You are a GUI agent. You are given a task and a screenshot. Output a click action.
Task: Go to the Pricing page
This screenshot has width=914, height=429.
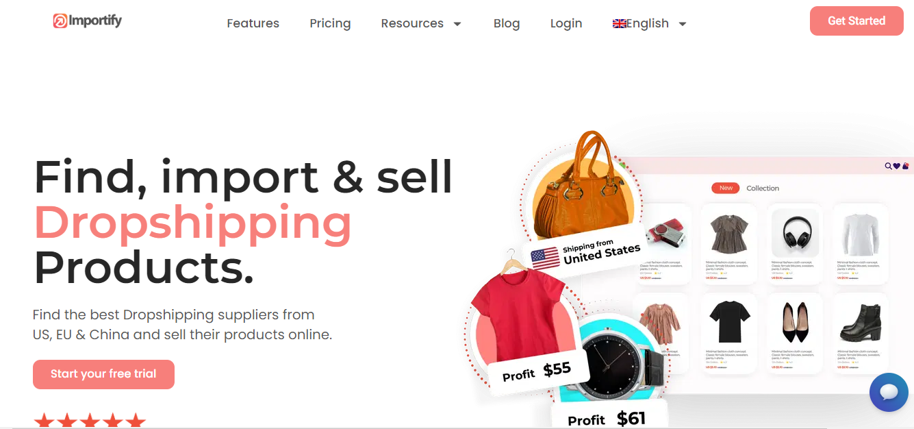click(330, 23)
